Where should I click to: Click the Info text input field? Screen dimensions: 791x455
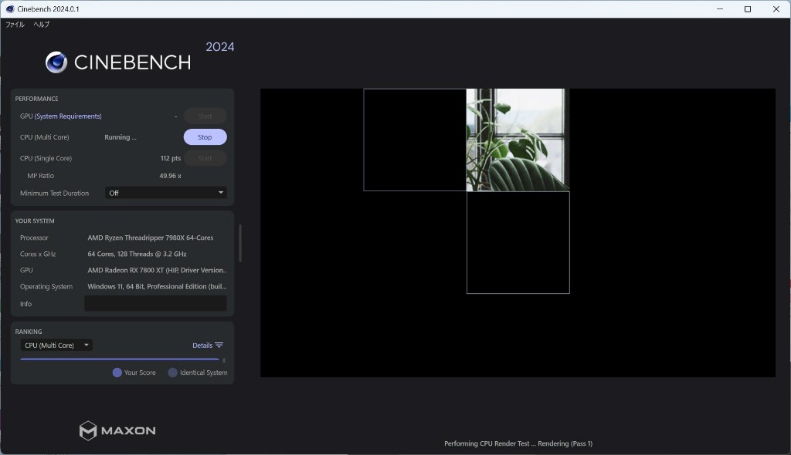[155, 304]
